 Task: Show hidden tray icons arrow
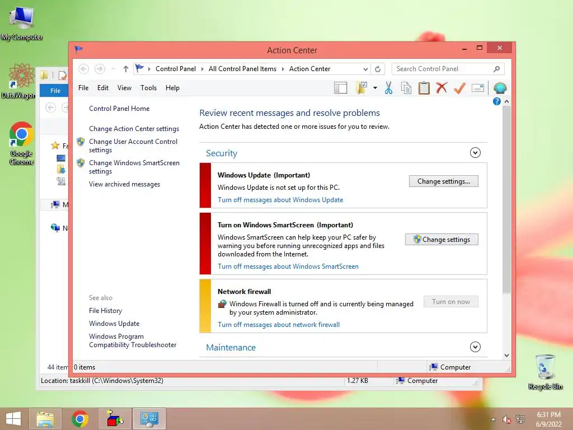(494, 419)
